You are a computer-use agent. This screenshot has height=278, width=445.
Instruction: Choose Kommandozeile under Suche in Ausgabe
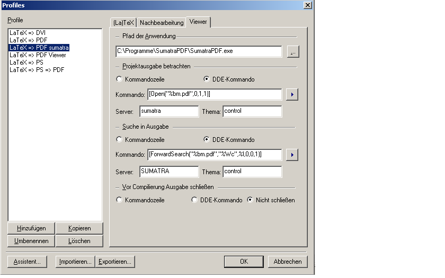[119, 140]
